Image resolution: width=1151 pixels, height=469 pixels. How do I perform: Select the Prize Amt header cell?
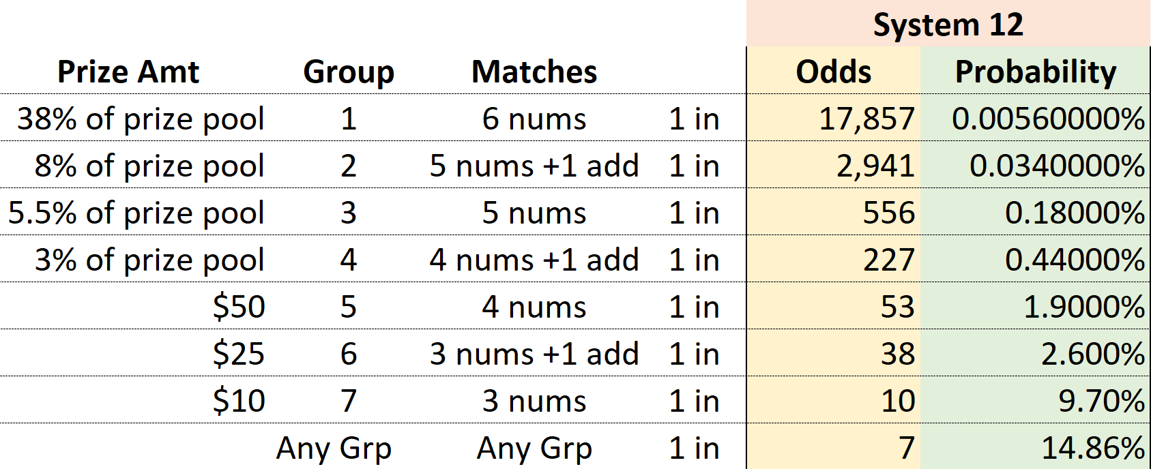128,71
